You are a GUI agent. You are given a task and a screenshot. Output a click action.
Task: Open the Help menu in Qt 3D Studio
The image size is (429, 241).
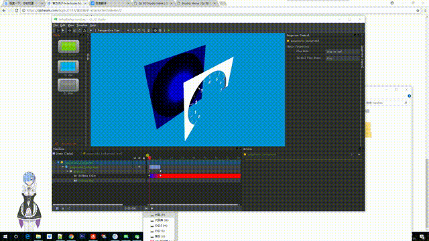pyautogui.click(x=93, y=25)
